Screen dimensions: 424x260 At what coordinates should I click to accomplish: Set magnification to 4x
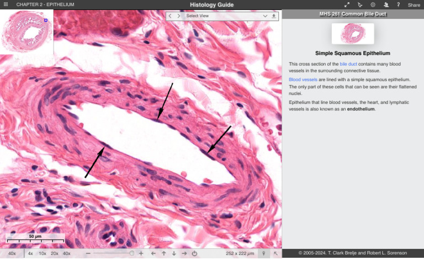[x=30, y=253]
